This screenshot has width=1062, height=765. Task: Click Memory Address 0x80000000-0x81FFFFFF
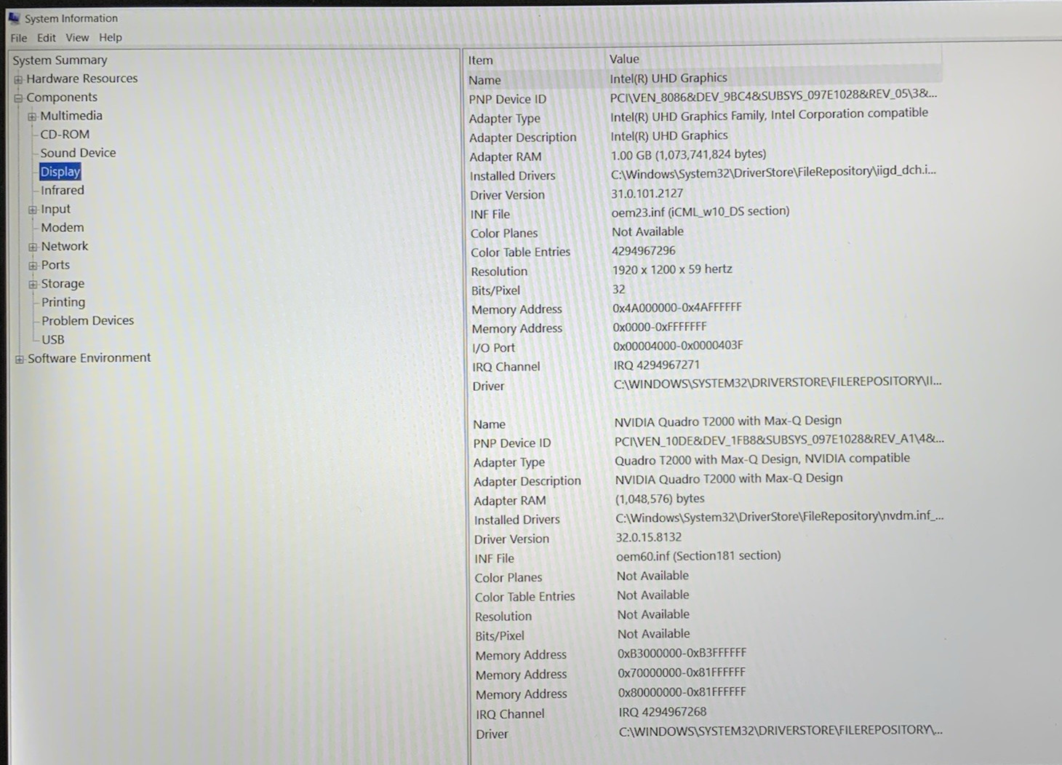coord(682,692)
